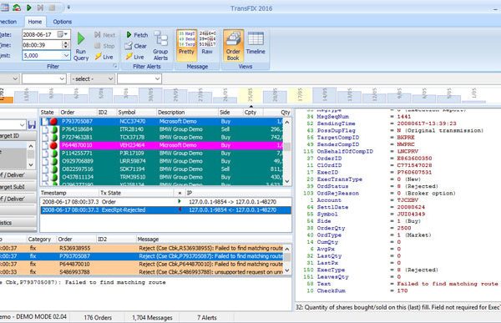The height and width of the screenshot is (323, 501).
Task: Click the Symbol field value JUI04349
Action: [x=411, y=214]
